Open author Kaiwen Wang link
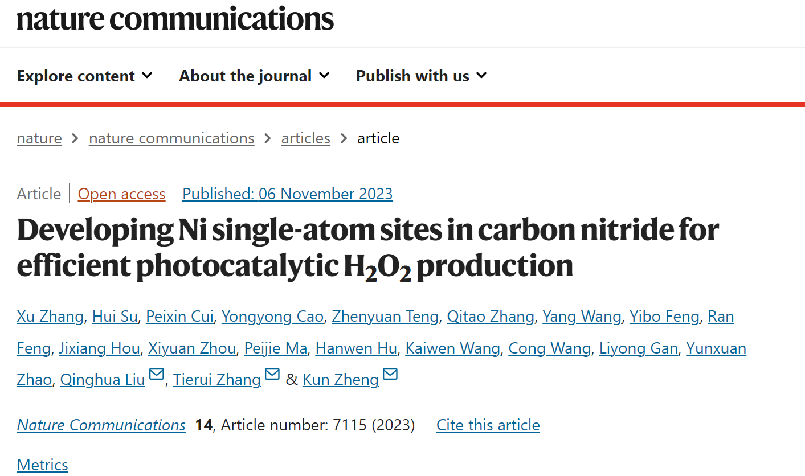This screenshot has width=805, height=476. click(x=453, y=348)
